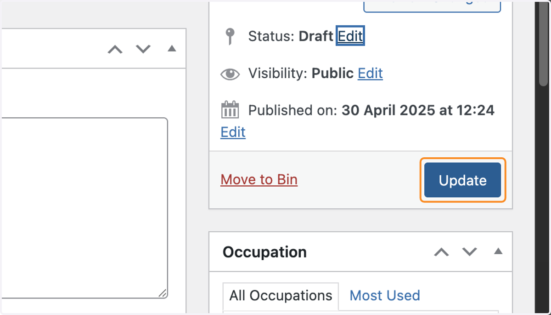Viewport: 551px width, 315px height.
Task: Click the calendar icon beside Published on
Action: [x=230, y=110]
